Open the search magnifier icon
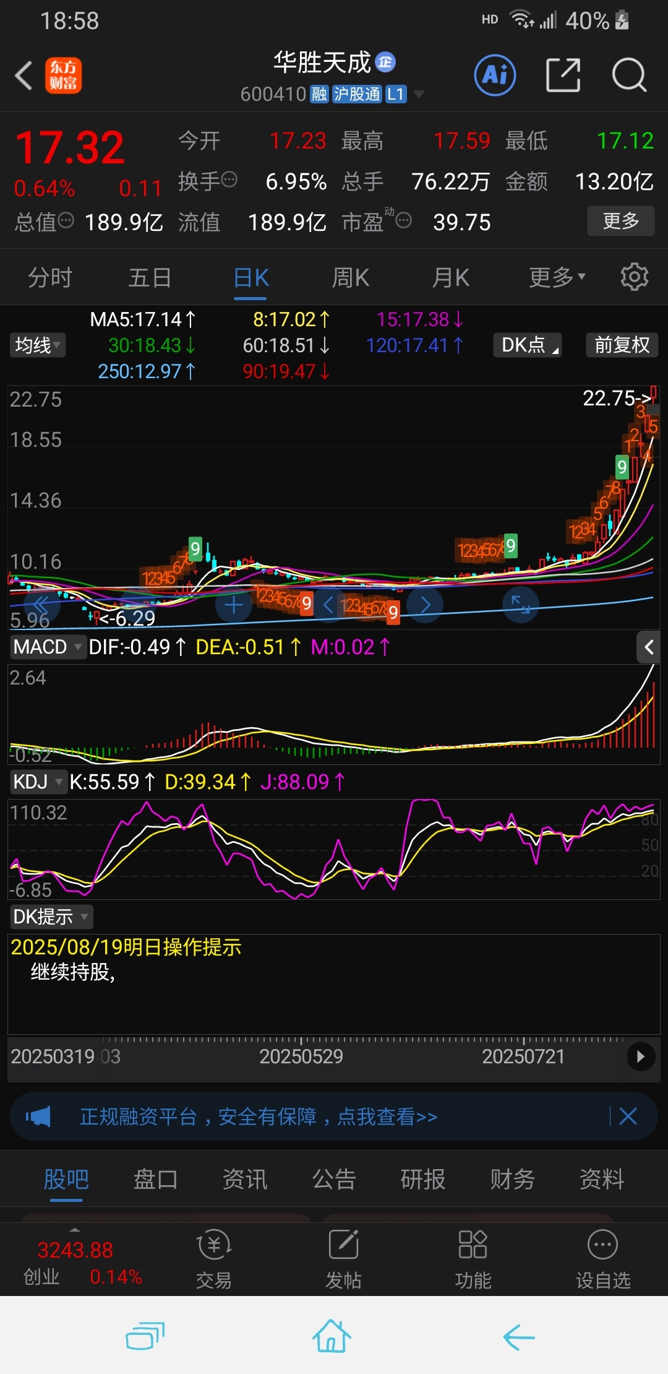This screenshot has height=1374, width=668. 629,76
